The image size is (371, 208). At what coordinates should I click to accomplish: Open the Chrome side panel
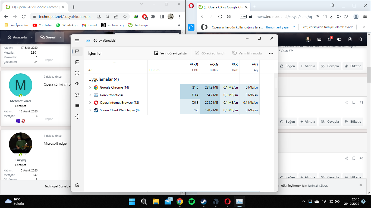click(162, 17)
